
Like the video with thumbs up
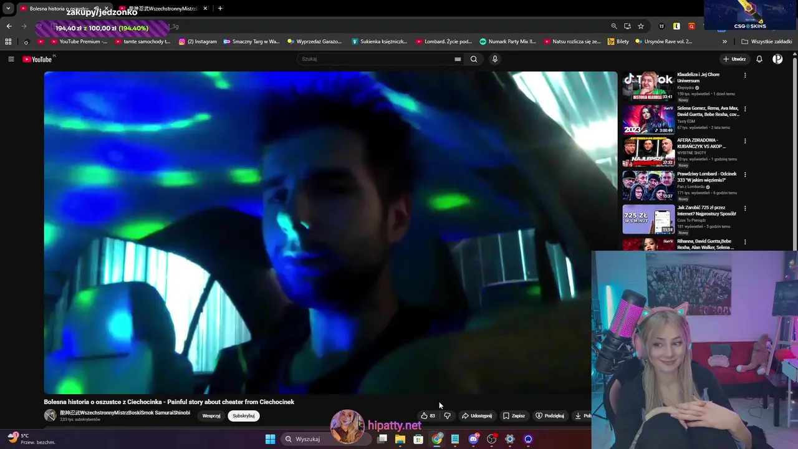point(428,416)
